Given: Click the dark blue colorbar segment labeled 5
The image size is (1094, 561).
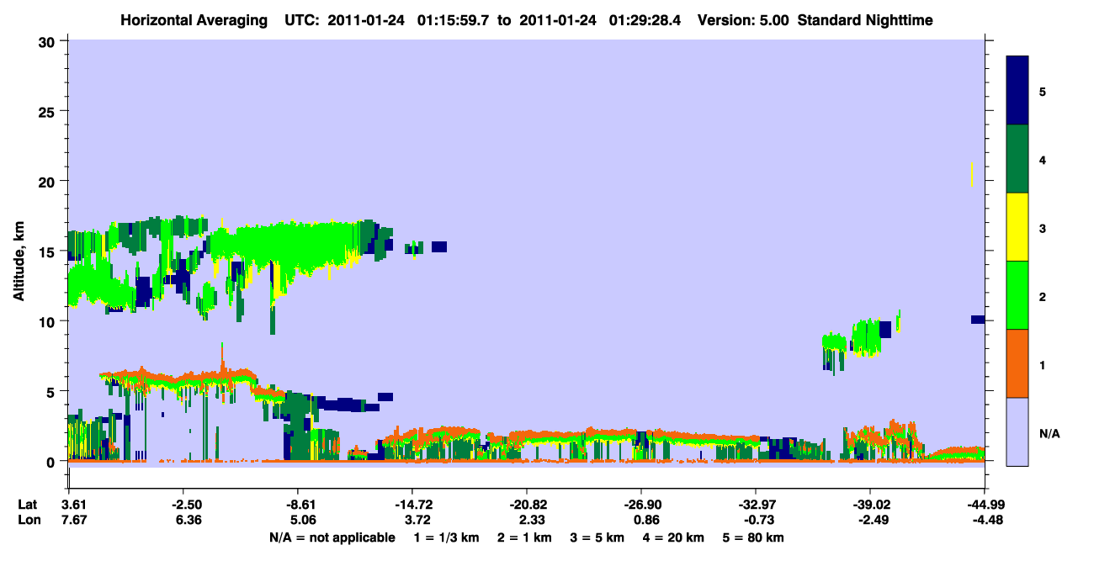Looking at the screenshot, I should (x=1018, y=91).
